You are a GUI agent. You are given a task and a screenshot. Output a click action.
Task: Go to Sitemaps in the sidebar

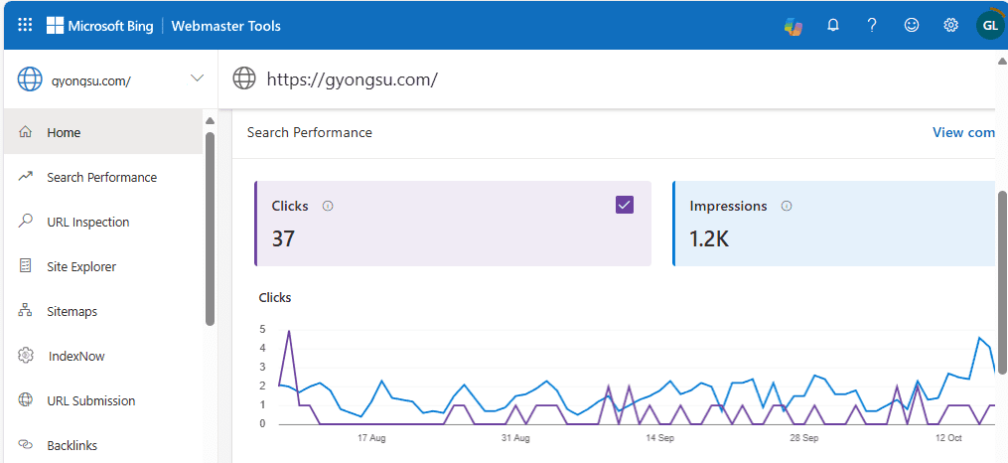pyautogui.click(x=72, y=311)
